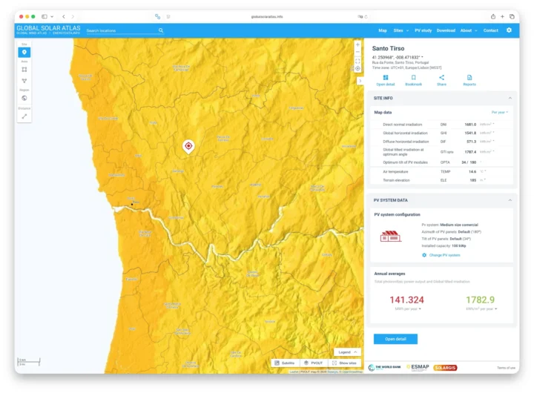Image resolution: width=534 pixels, height=393 pixels.
Task: Go to the PV study page
Action: (423, 30)
